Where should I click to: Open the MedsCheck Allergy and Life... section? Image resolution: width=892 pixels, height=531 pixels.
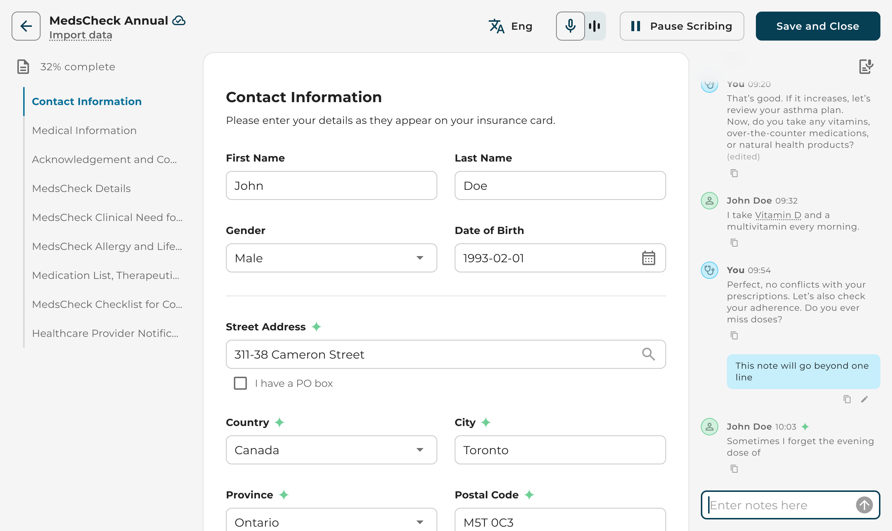[107, 246]
